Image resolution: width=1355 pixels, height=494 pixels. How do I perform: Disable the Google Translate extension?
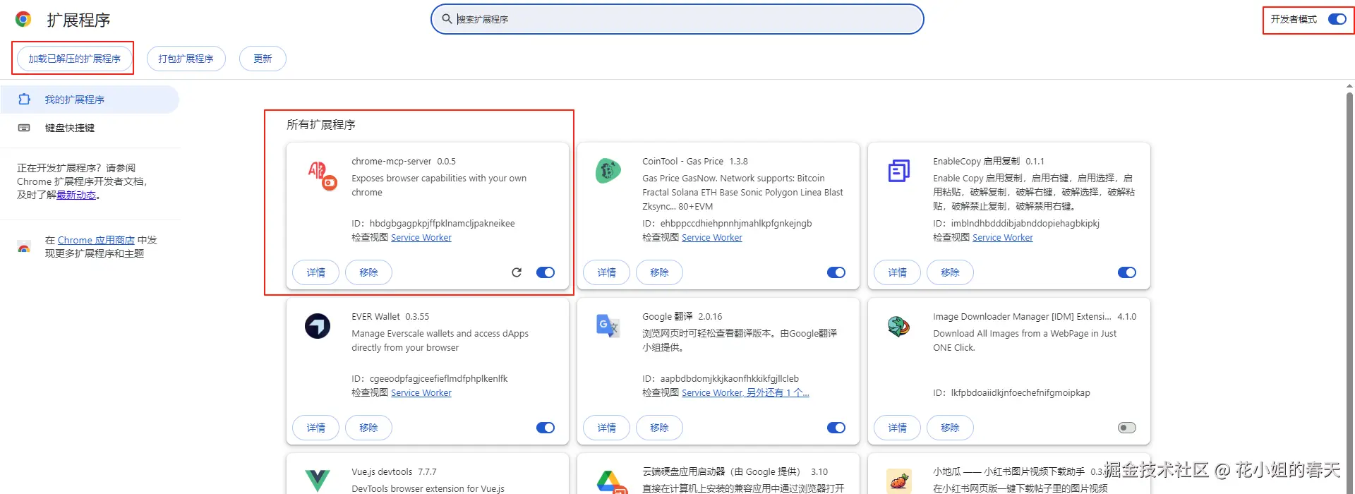[x=836, y=428]
